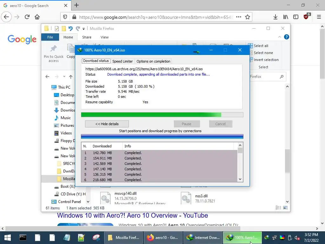Open the Windows Start button

(x=8, y=238)
